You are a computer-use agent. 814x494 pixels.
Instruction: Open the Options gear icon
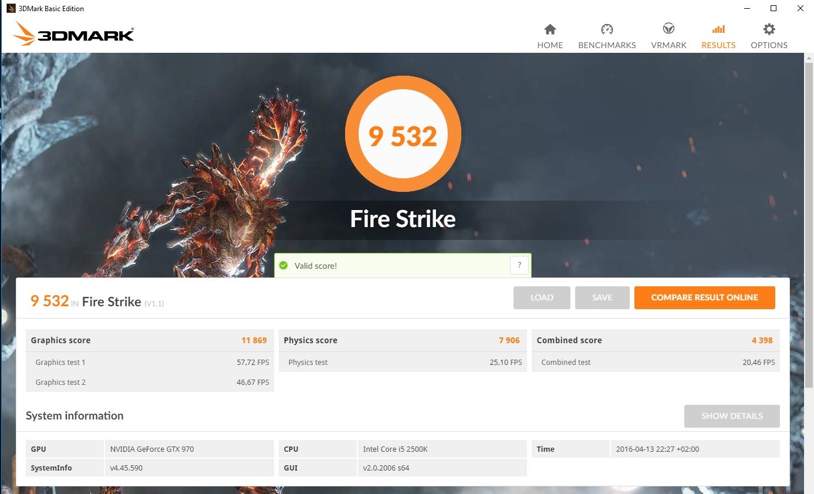(x=769, y=29)
